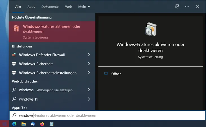The image size is (206, 127).
Task: Click the Windows-Sicherheit shield icon
Action: click(x=14, y=64)
